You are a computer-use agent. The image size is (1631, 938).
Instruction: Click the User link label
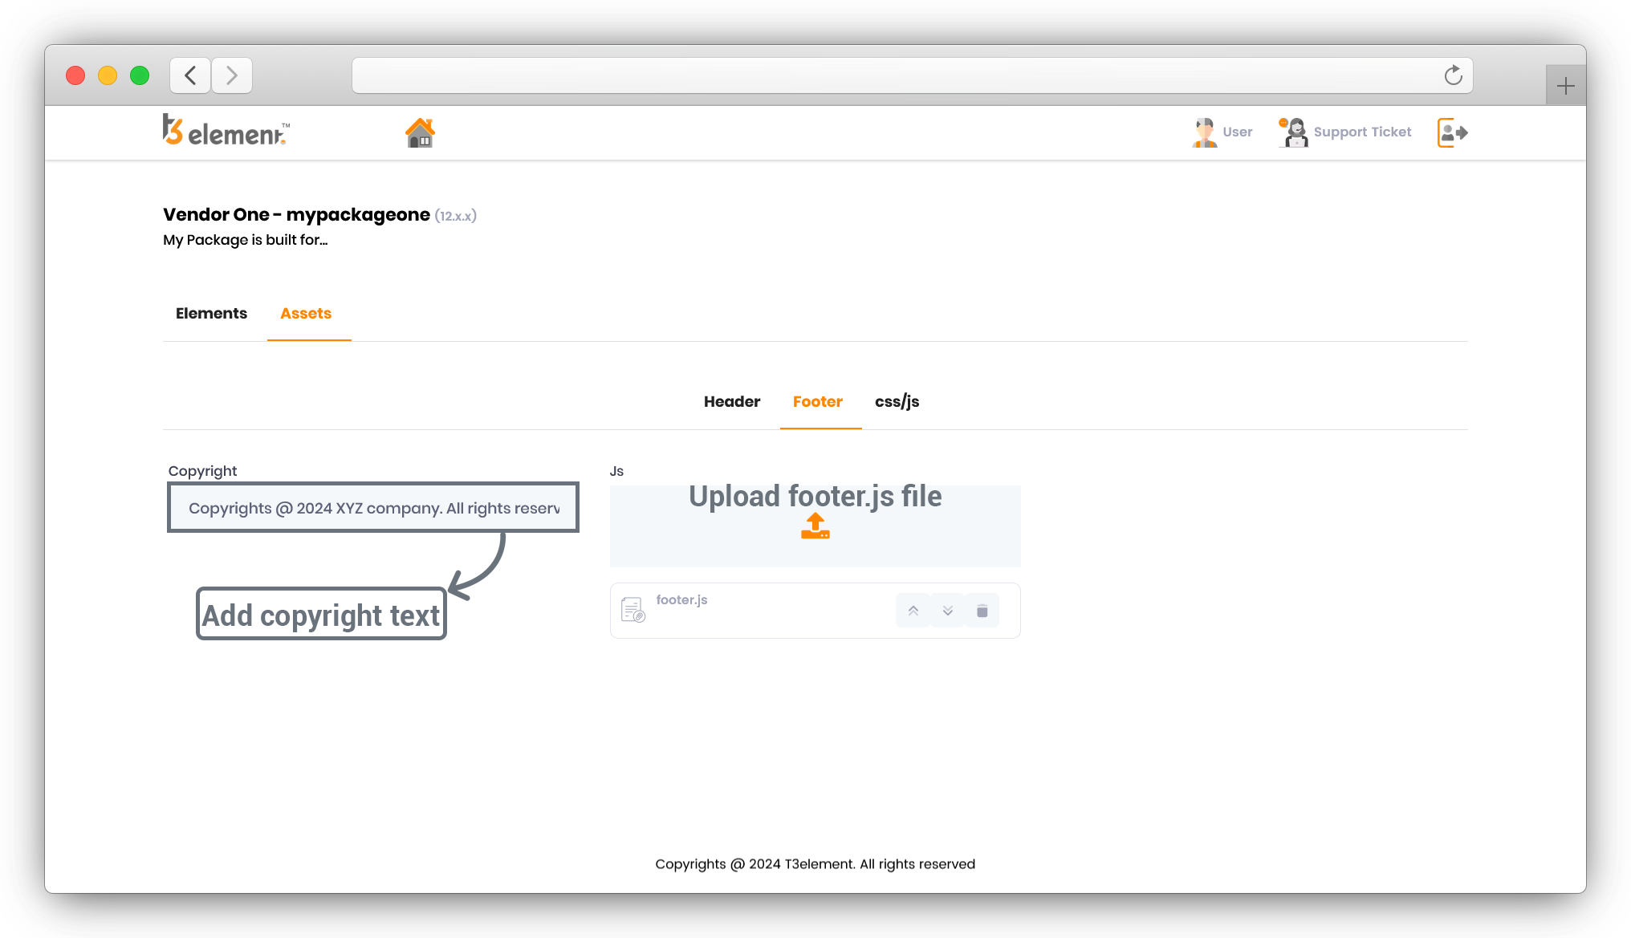(x=1237, y=132)
